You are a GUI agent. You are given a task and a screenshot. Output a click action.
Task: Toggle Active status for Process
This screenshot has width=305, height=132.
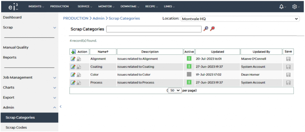click(189, 82)
